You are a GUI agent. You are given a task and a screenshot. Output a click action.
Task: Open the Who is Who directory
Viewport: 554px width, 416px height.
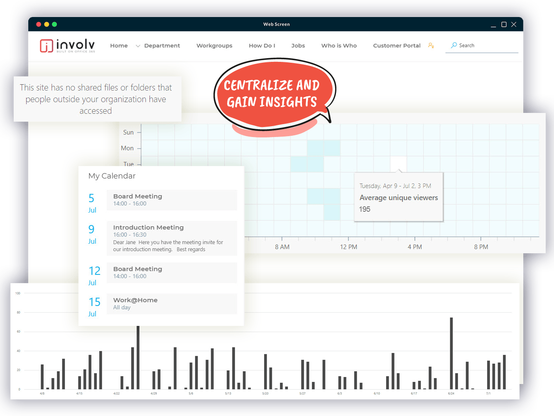pos(339,46)
